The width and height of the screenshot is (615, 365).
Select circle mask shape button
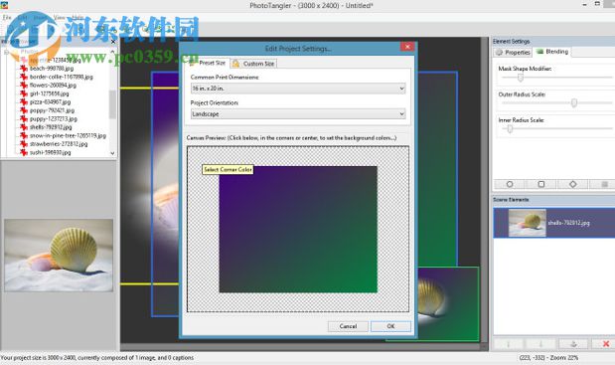[510, 184]
